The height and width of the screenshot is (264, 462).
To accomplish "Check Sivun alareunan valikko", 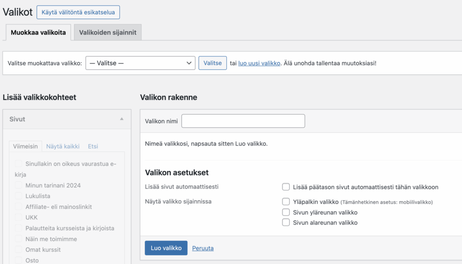I will tap(286, 222).
